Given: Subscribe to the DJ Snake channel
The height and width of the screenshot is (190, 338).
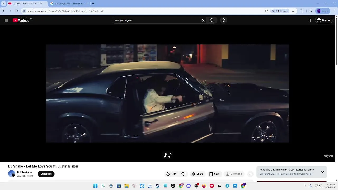Looking at the screenshot, I should pyautogui.click(x=46, y=174).
